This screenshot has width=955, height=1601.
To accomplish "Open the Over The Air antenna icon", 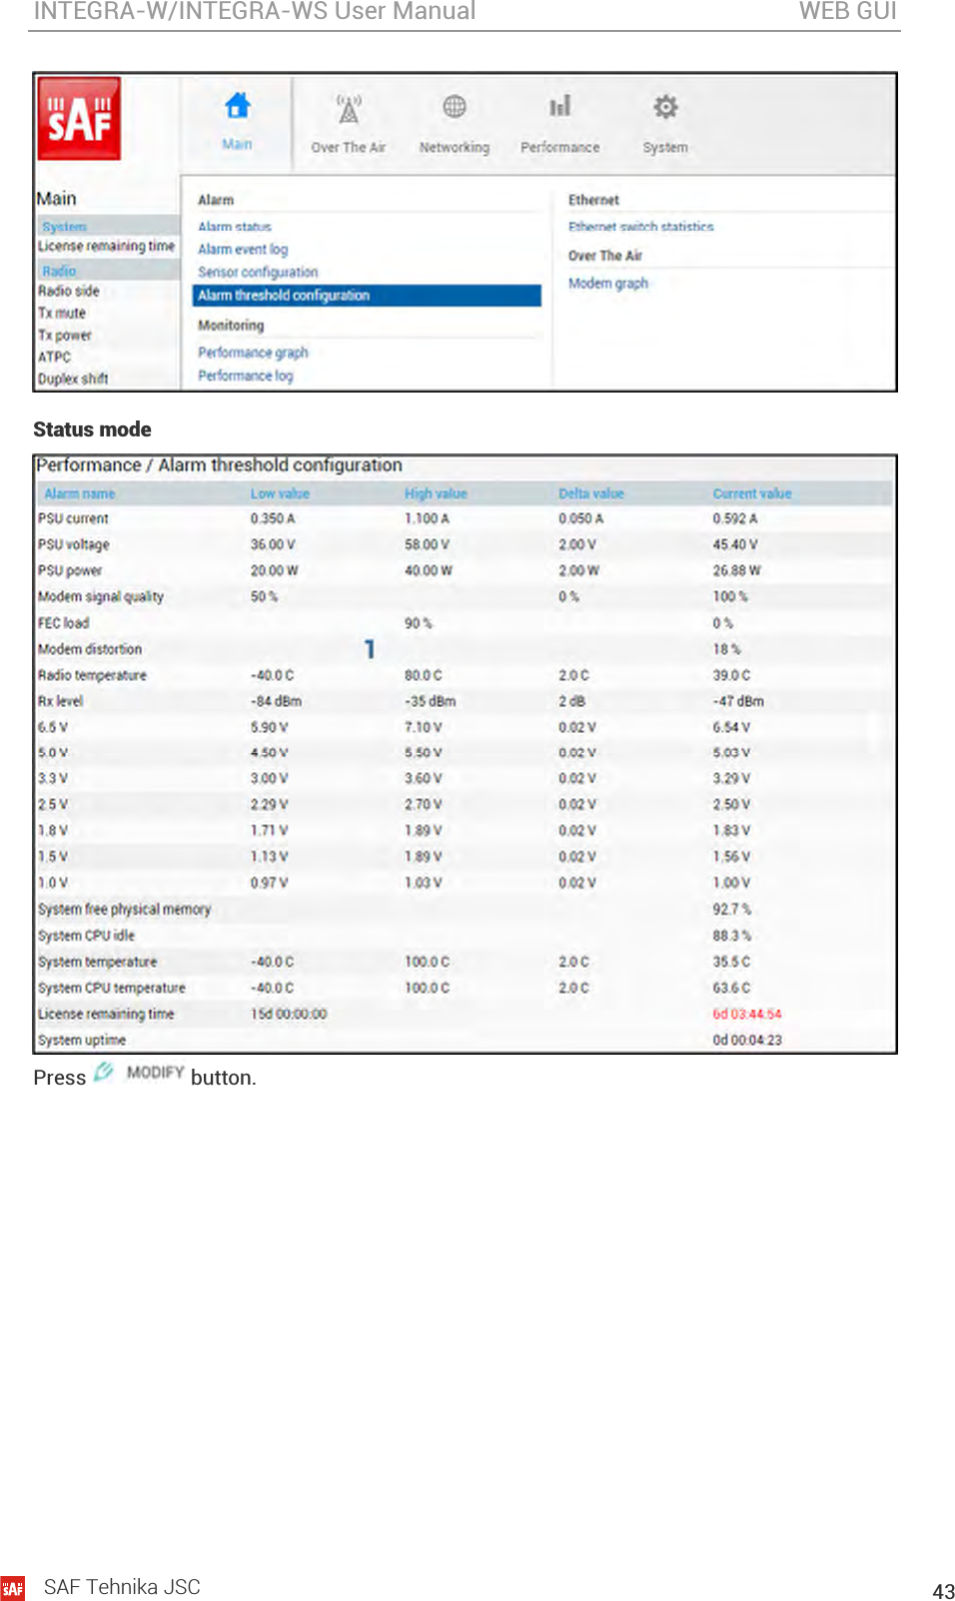I will (349, 108).
